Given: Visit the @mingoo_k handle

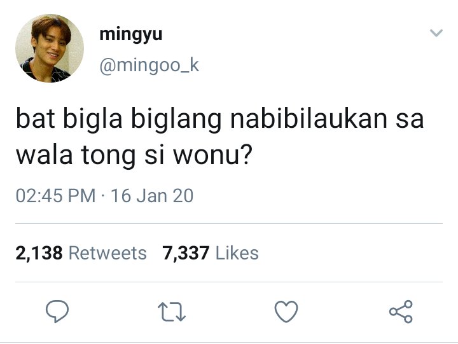Looking at the screenshot, I should [149, 65].
